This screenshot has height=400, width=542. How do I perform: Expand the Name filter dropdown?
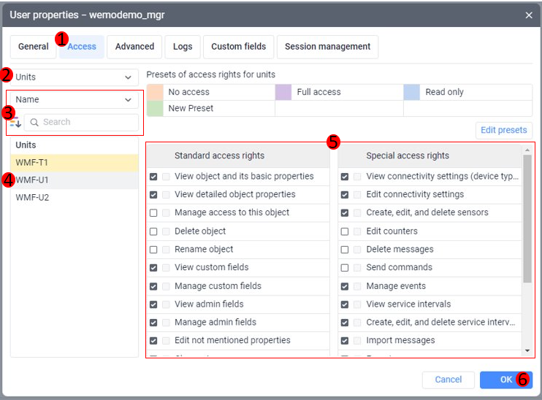coord(75,100)
